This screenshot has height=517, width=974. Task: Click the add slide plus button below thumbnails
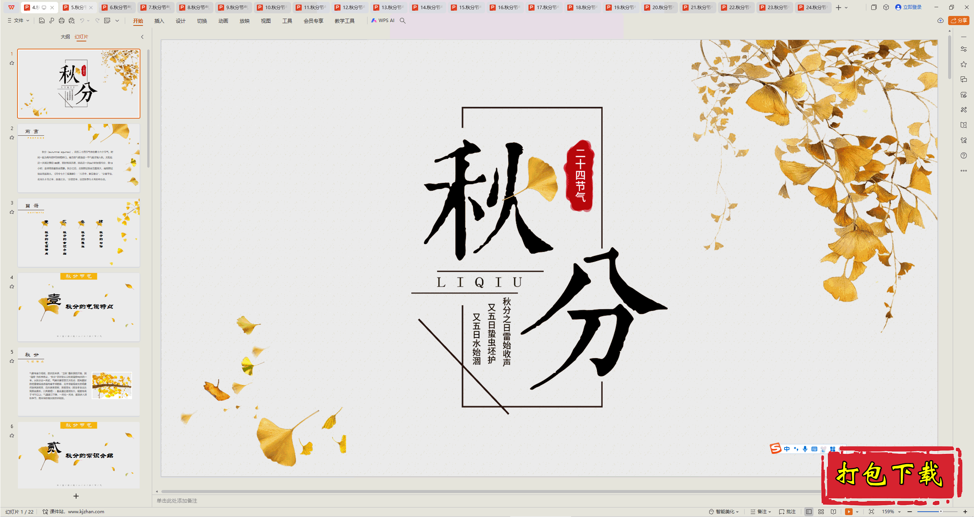click(76, 496)
